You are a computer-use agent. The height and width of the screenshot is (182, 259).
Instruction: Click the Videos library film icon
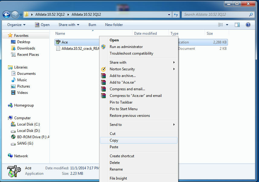coord(13,93)
